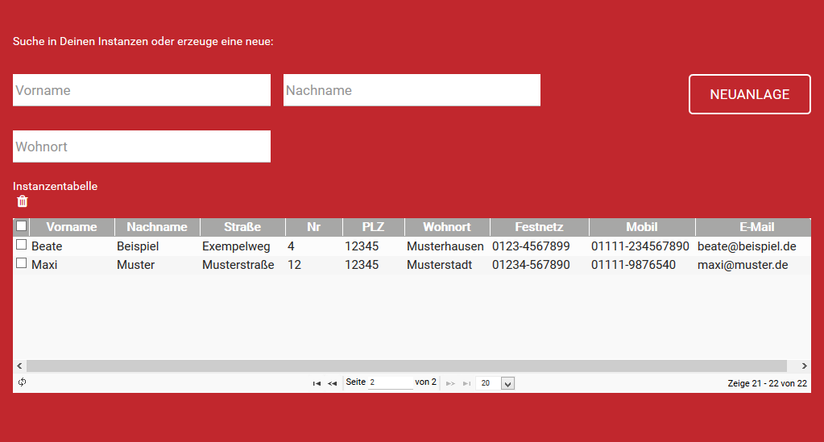Go to first page of table
The height and width of the screenshot is (442, 824).
click(317, 383)
